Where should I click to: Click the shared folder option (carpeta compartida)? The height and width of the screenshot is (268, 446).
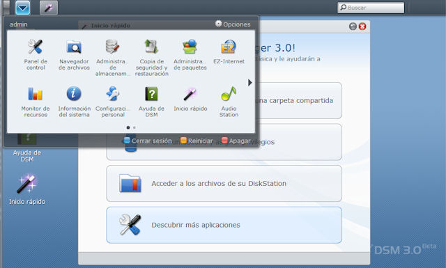(299, 101)
